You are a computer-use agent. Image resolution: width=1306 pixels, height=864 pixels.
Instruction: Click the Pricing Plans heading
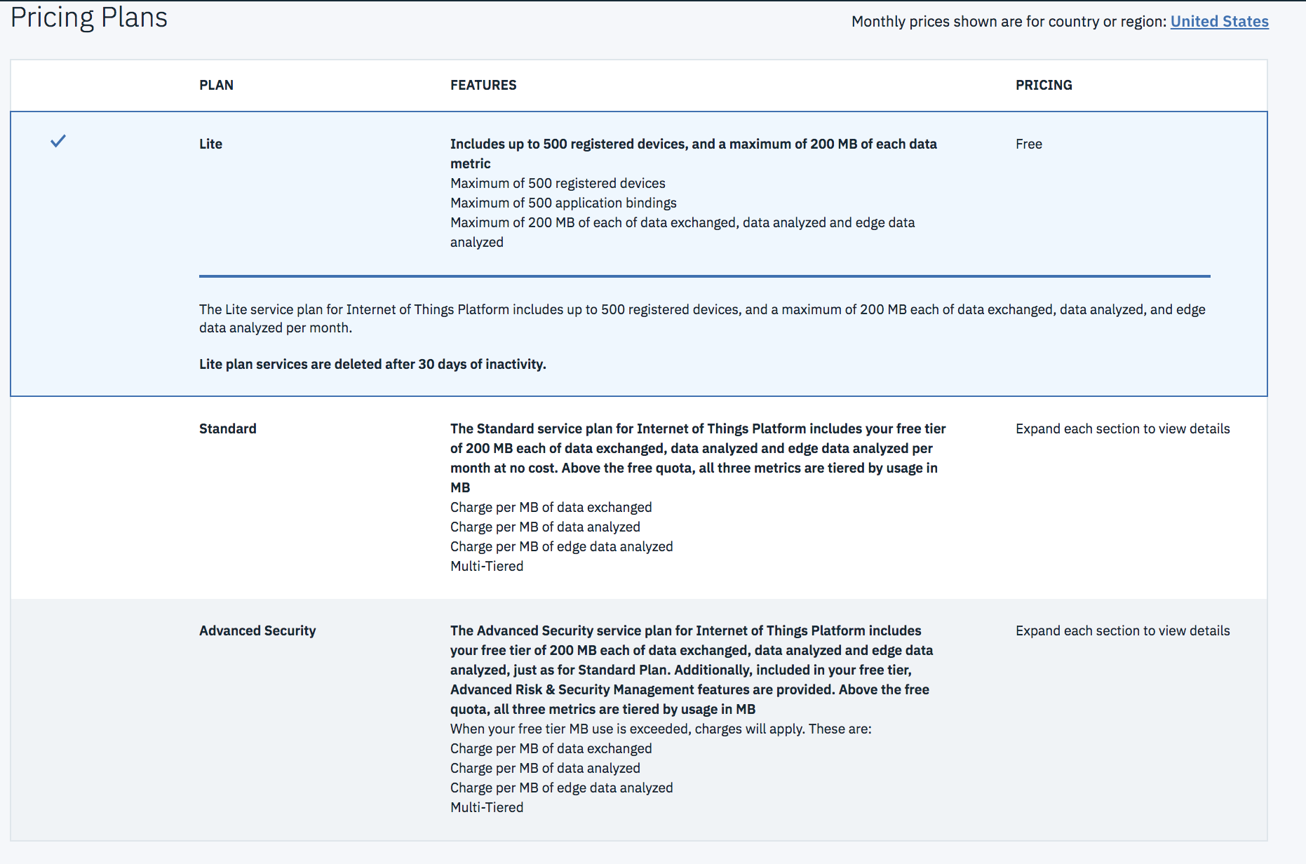tap(89, 17)
